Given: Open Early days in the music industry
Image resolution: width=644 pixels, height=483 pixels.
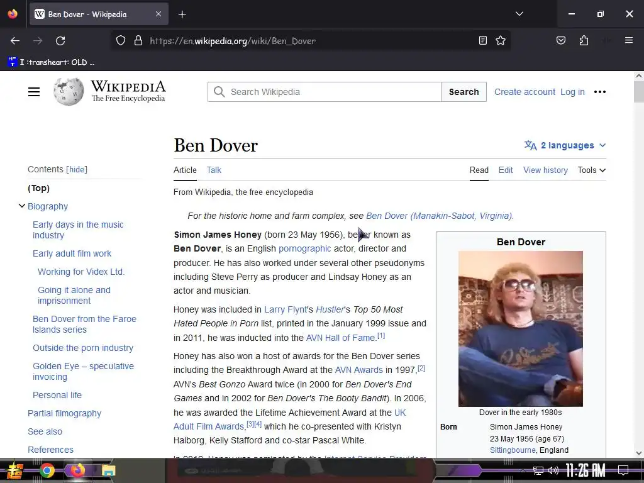Looking at the screenshot, I should (x=78, y=230).
